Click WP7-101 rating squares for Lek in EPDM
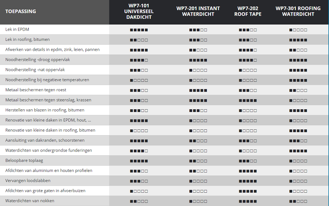The height and width of the screenshot is (206, 329). tap(139, 30)
